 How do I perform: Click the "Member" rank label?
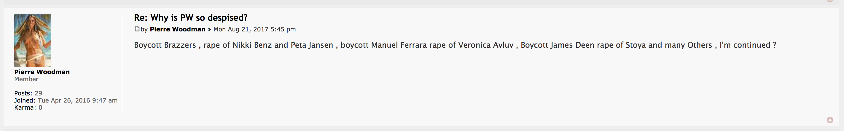click(x=26, y=79)
